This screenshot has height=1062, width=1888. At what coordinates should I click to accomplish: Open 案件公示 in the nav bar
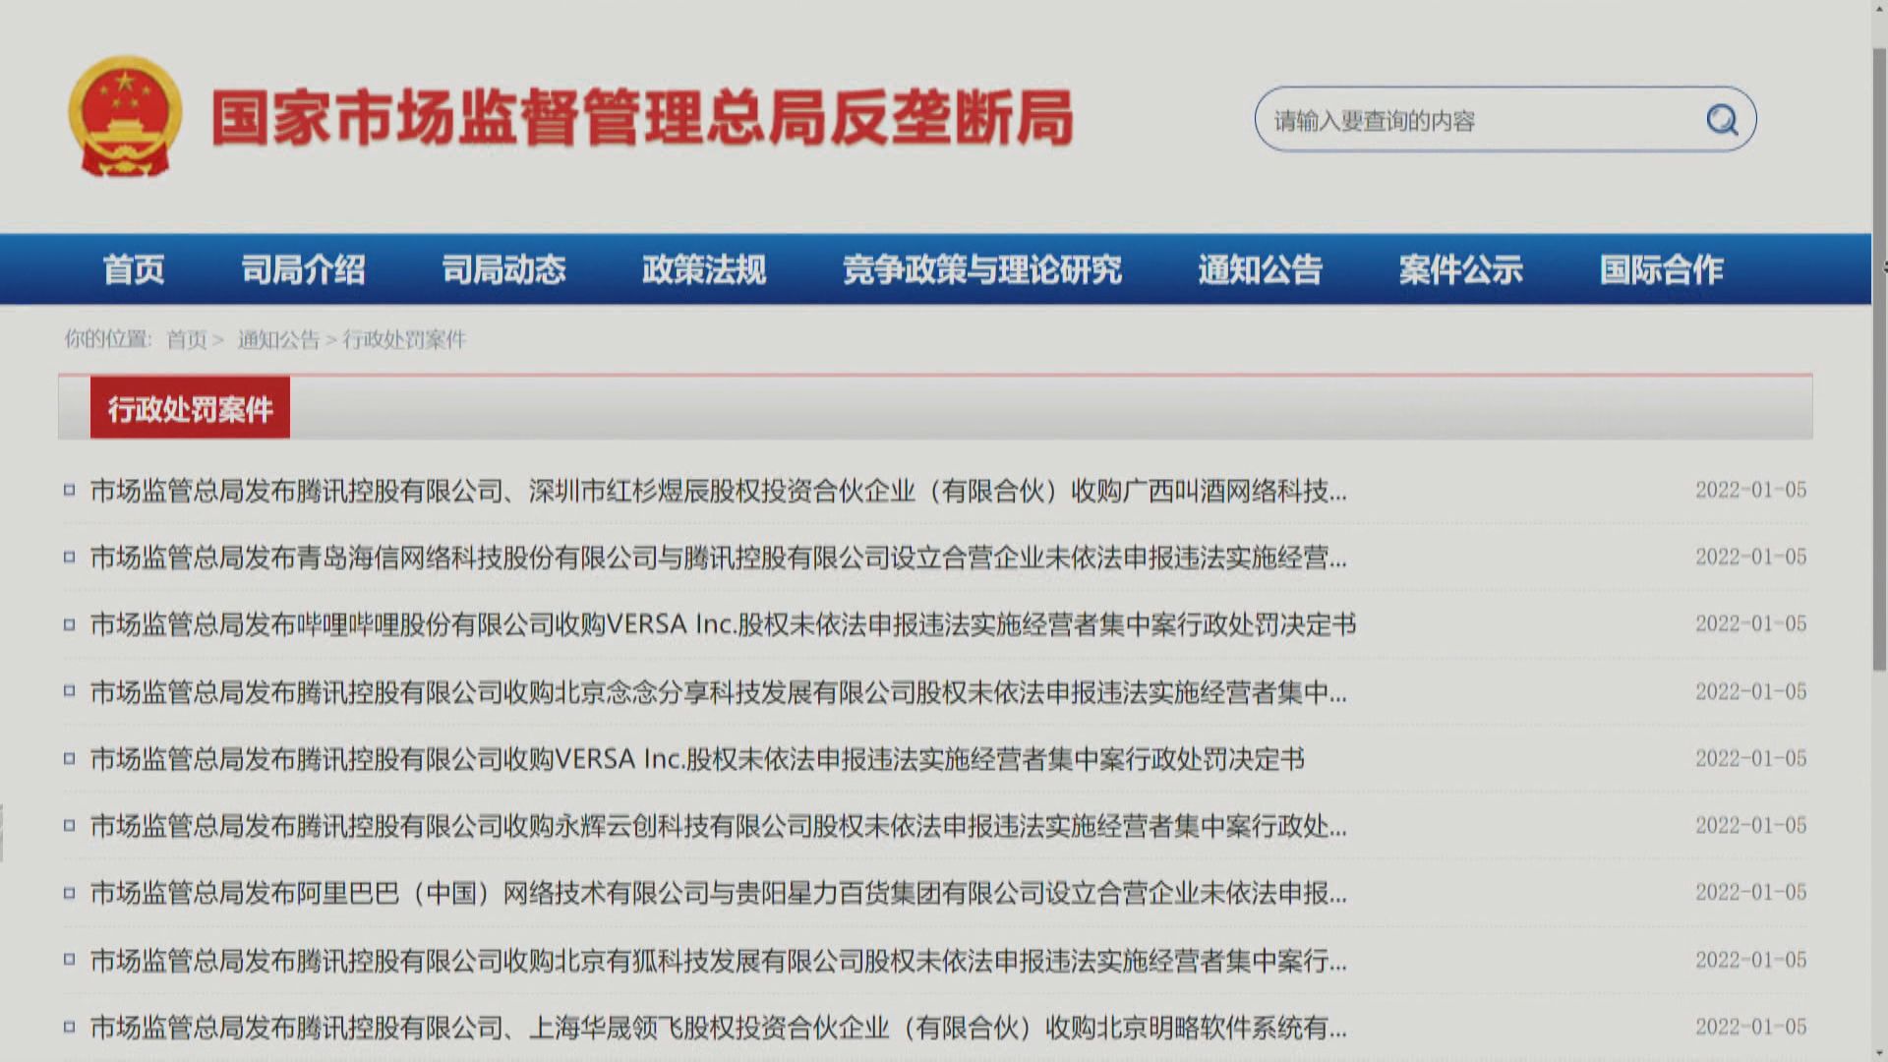(1460, 269)
